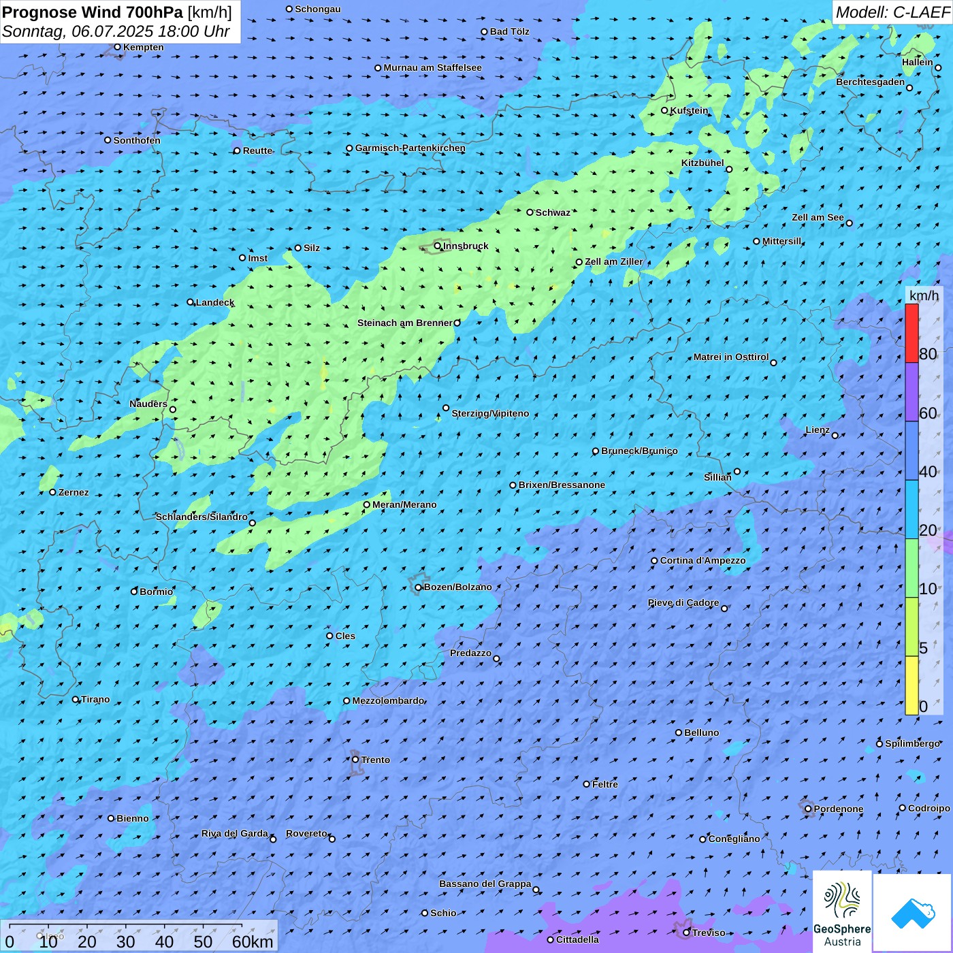Click the 'Schlanders/Silandro' label

[x=201, y=517]
